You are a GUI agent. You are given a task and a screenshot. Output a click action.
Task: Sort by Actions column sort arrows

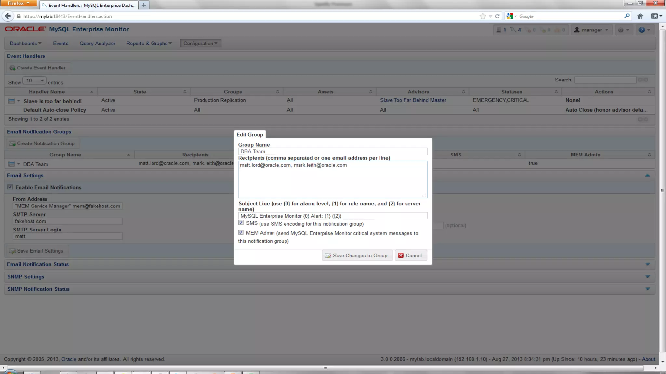(649, 92)
